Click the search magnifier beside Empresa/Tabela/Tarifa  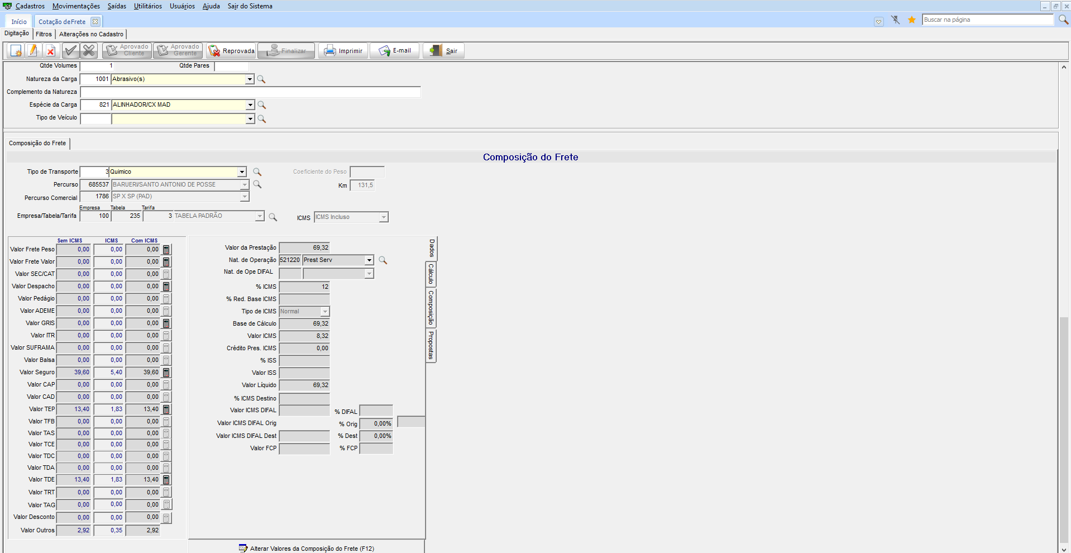click(x=273, y=217)
